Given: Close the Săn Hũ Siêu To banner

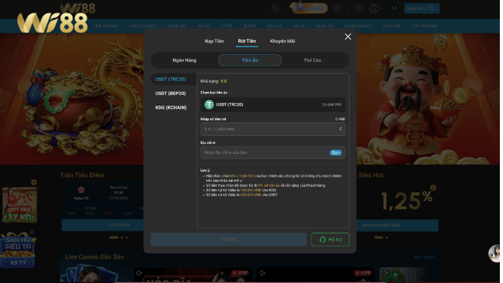Looking at the screenshot, I should pyautogui.click(x=32, y=232).
